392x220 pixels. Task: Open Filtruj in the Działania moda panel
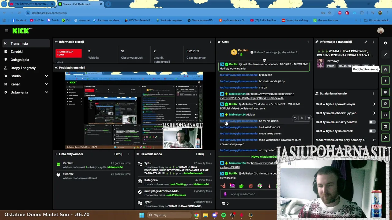200,154
